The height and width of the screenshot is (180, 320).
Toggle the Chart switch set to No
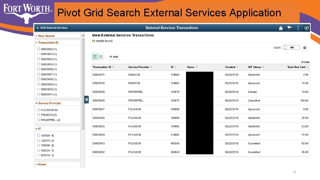click(x=291, y=47)
